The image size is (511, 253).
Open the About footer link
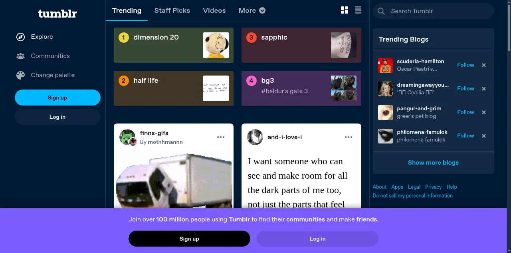point(379,187)
